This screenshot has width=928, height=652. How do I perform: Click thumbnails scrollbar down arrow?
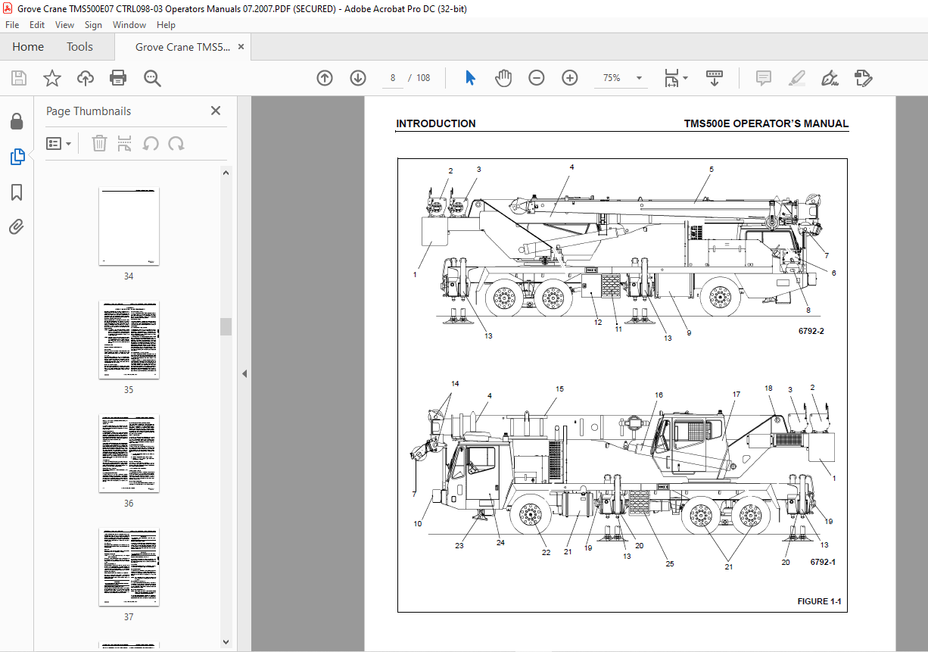(226, 641)
